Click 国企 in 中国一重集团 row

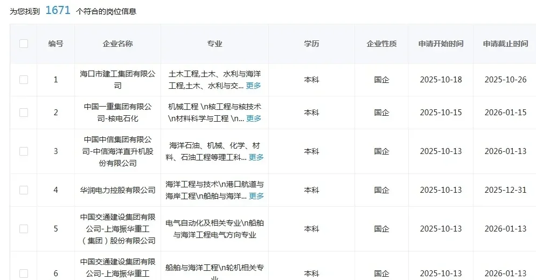(x=381, y=113)
